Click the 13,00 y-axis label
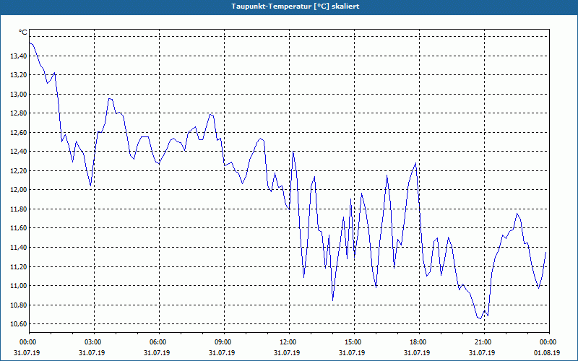 pyautogui.click(x=19, y=95)
